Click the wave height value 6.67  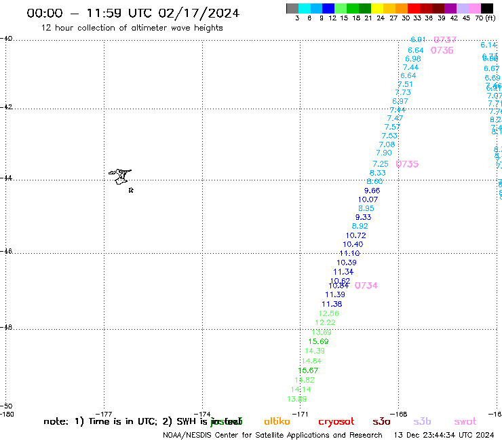coord(491,69)
